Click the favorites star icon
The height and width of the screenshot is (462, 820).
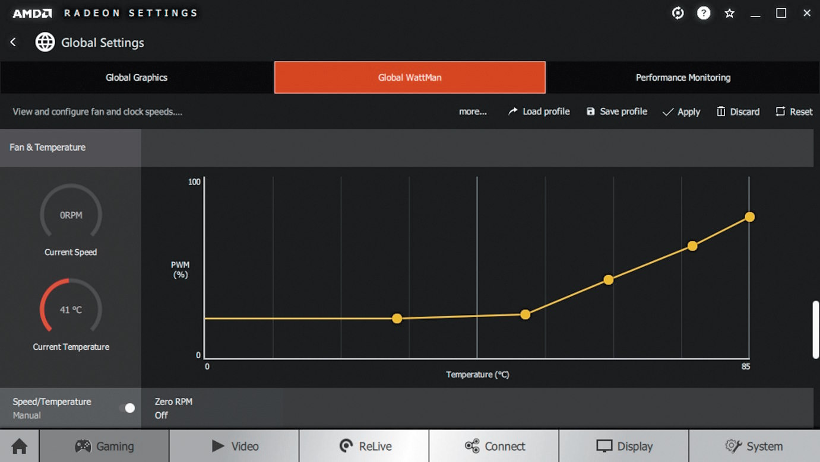(730, 13)
